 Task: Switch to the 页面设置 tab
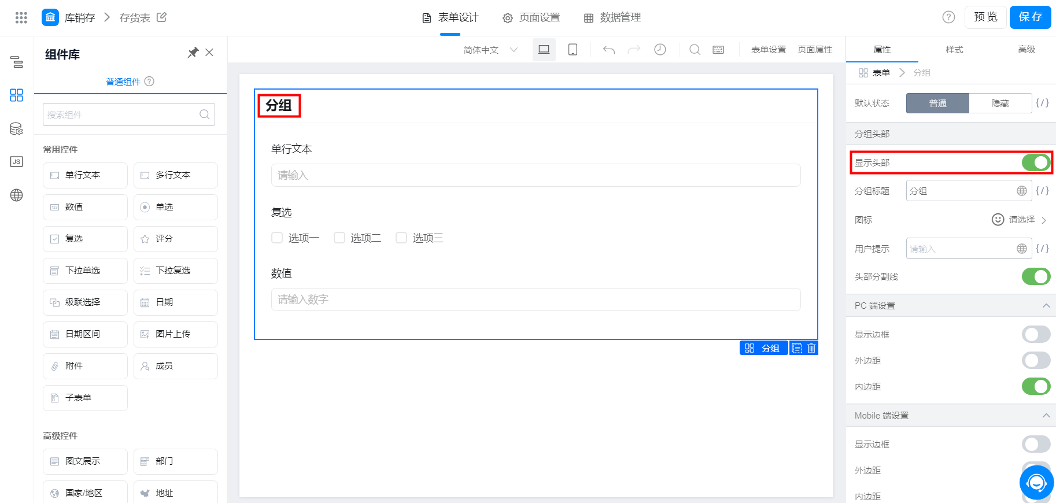(x=531, y=17)
